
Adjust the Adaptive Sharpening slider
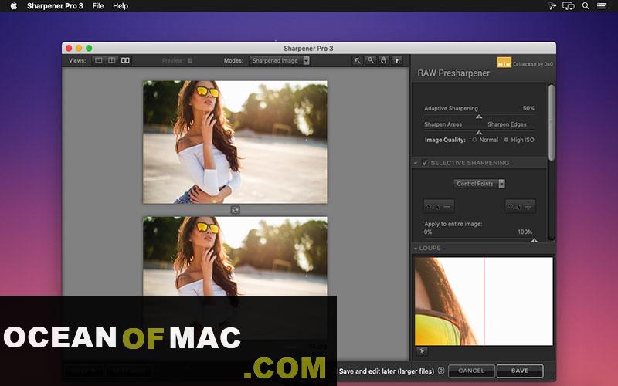(x=479, y=117)
